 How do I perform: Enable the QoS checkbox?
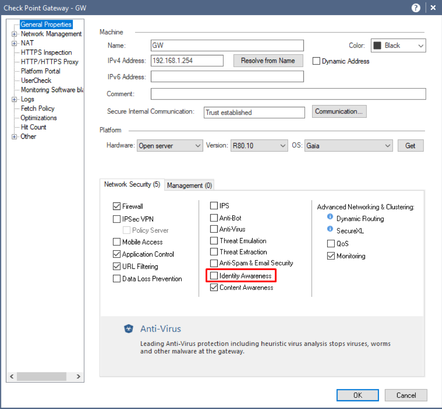(330, 243)
